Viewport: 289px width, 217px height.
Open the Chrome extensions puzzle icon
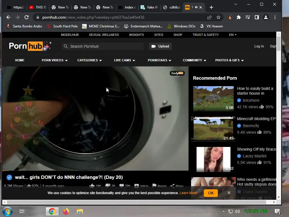tap(239, 17)
